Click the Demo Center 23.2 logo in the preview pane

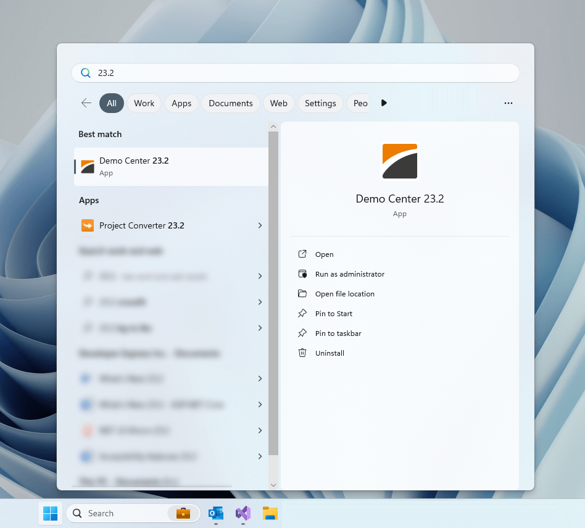(399, 161)
